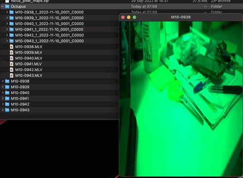The image size is (243, 178).
Task: Click the M10-0943.MLV file icon
Action: (12, 75)
